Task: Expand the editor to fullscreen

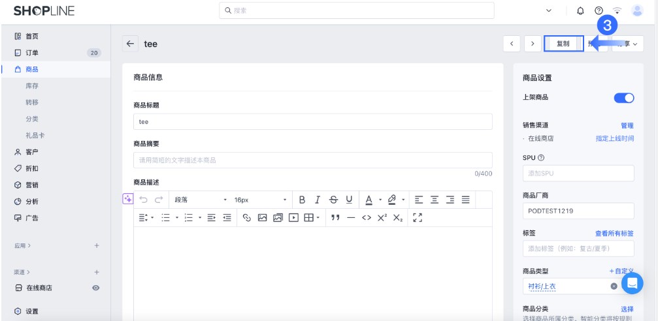Action: [418, 217]
